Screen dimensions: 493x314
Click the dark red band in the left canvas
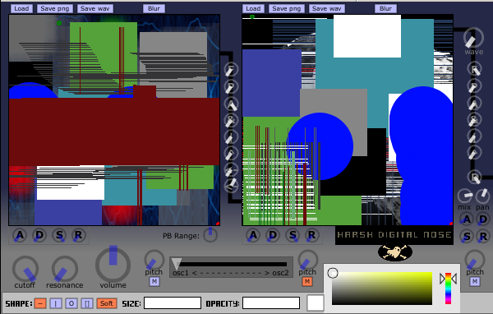(x=114, y=132)
